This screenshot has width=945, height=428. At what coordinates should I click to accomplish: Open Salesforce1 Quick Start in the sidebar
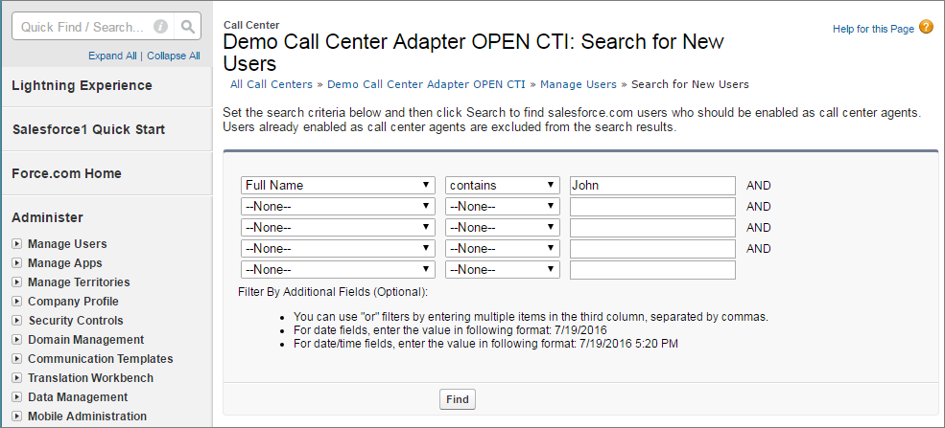tap(88, 129)
